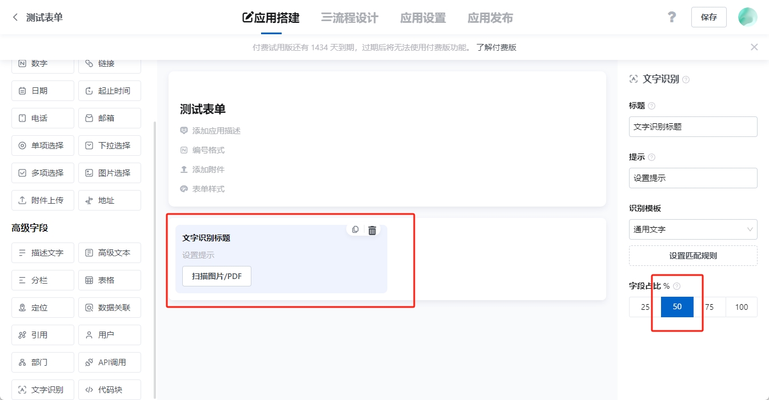Close the trial notice banner
The height and width of the screenshot is (400, 769).
(754, 47)
